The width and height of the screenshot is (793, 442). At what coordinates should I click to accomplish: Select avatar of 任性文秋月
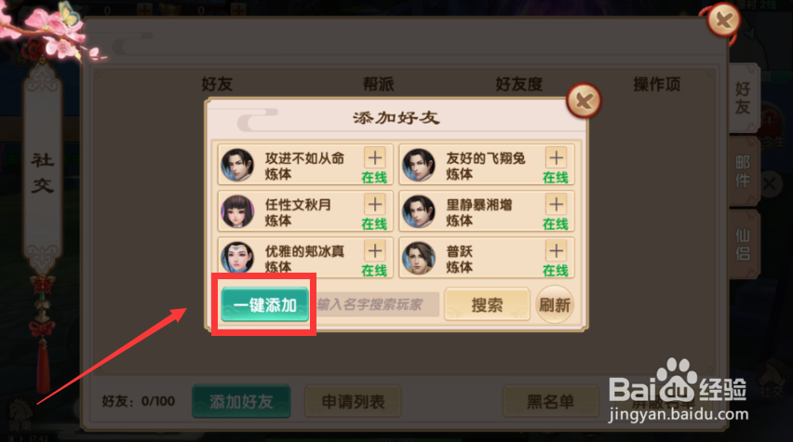(x=237, y=212)
